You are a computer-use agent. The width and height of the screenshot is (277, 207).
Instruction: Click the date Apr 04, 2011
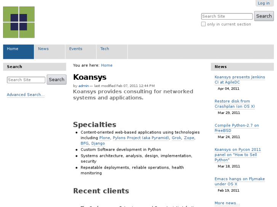(x=228, y=88)
